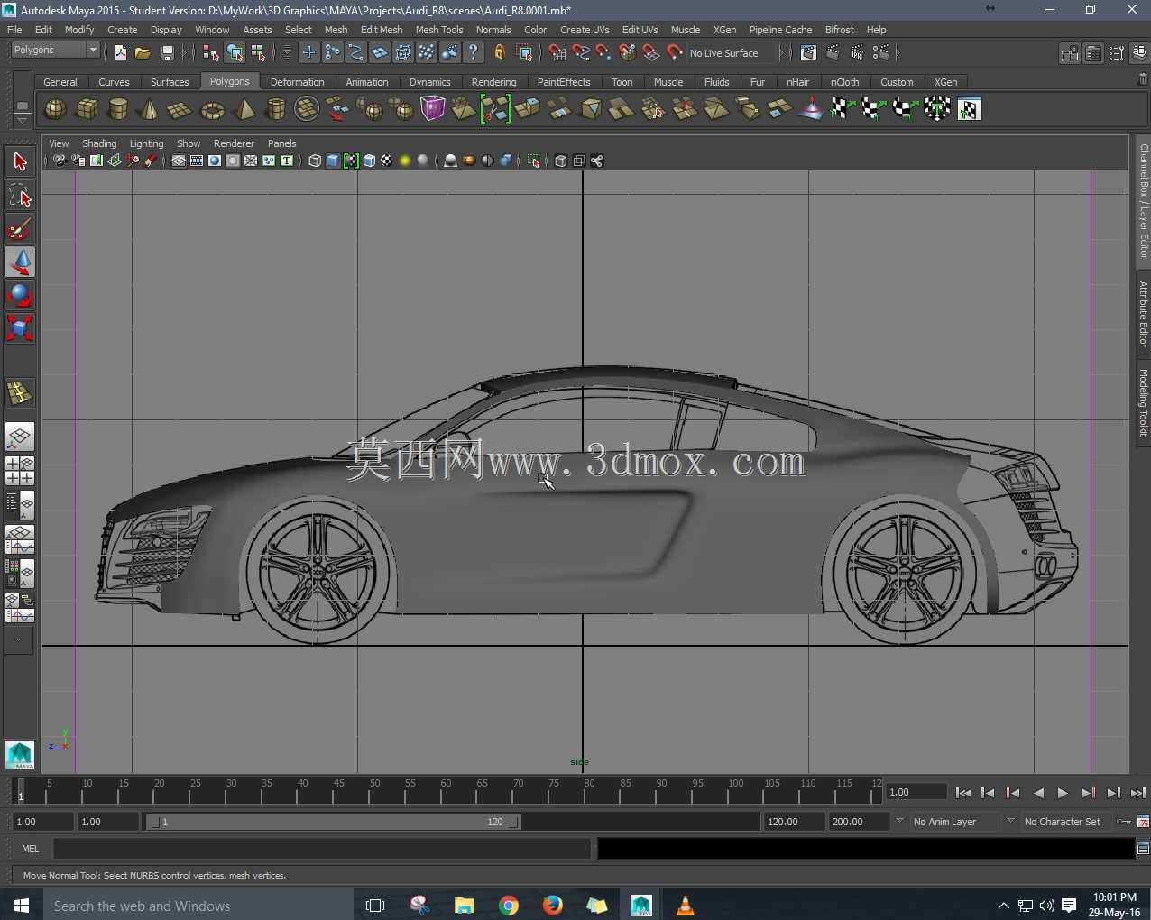Toggle textured display in viewport panel
Image resolution: width=1151 pixels, height=920 pixels.
point(387,161)
